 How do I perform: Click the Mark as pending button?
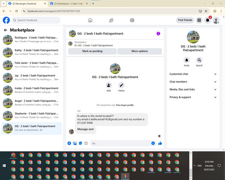(x=92, y=51)
